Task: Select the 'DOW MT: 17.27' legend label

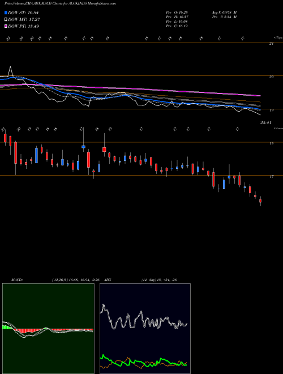Action: pyautogui.click(x=24, y=20)
